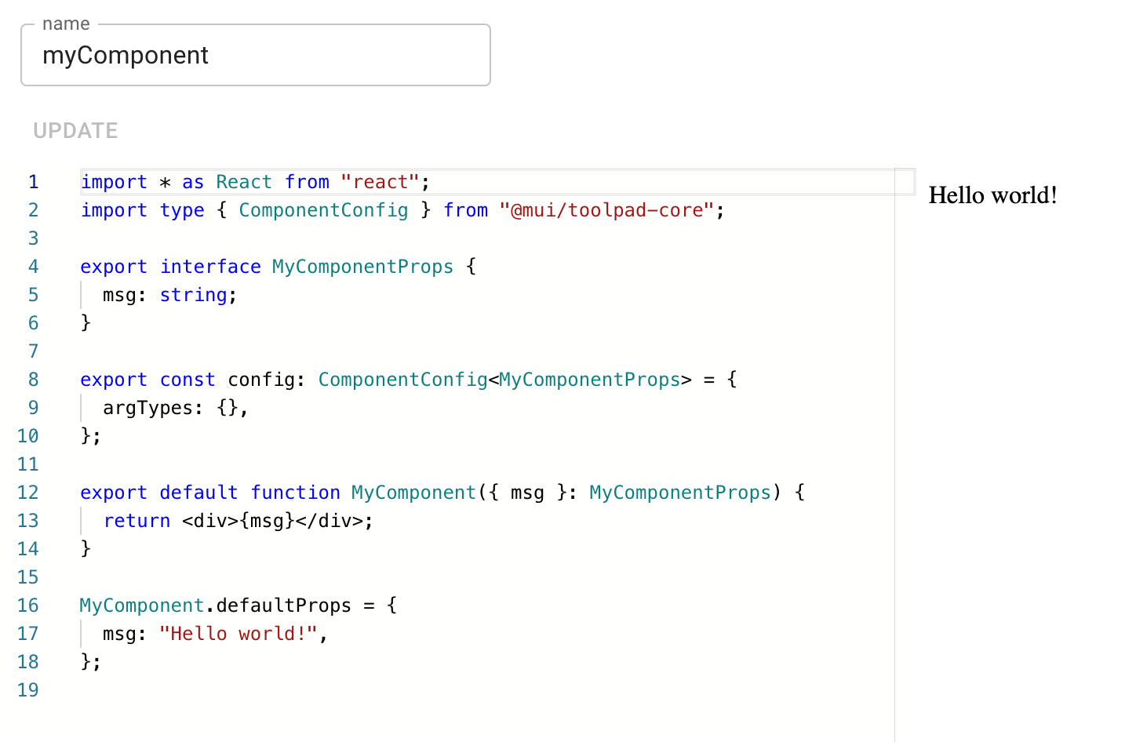Click the function keyword on line 12
The height and width of the screenshot is (742, 1136).
(295, 493)
